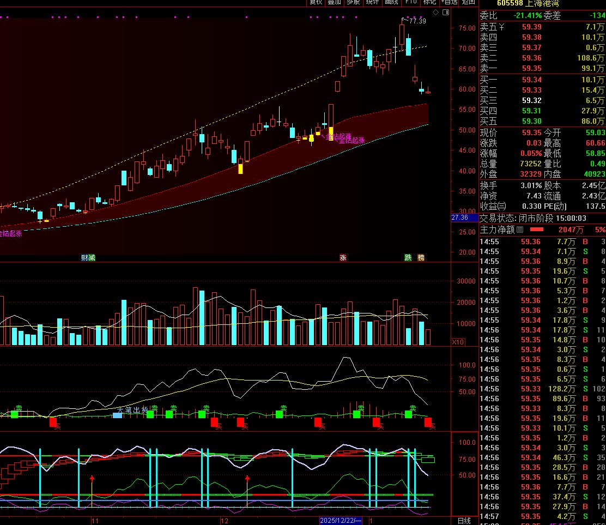This screenshot has width=606, height=525.
Task: Click the 今开 value 59.03
Action: click(596, 132)
